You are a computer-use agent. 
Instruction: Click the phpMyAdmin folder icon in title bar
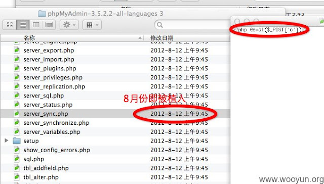(x=42, y=14)
